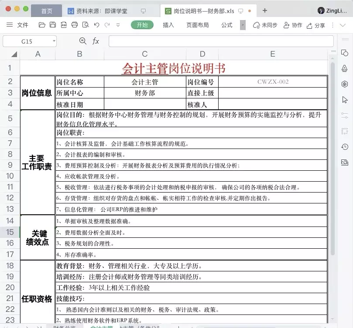The width and height of the screenshot is (353, 328).
Task: Click the Print icon in quick toolbar
Action: pos(74,25)
